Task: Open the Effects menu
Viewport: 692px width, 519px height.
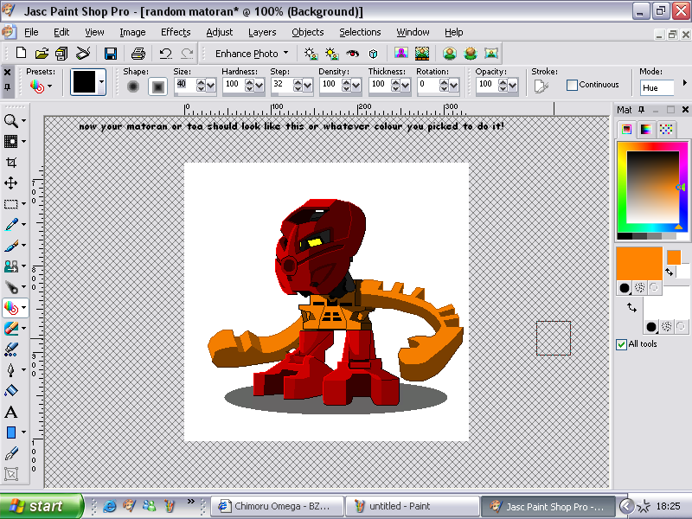Action: [176, 32]
